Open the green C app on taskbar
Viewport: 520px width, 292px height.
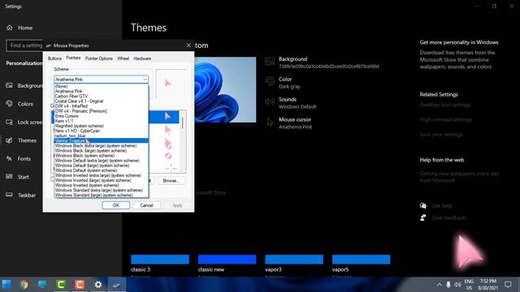coord(61,285)
